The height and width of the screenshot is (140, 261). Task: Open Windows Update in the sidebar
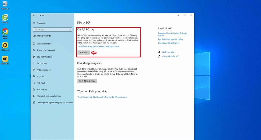pyautogui.click(x=44, y=44)
